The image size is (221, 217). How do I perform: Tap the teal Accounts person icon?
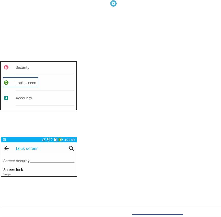click(6, 98)
